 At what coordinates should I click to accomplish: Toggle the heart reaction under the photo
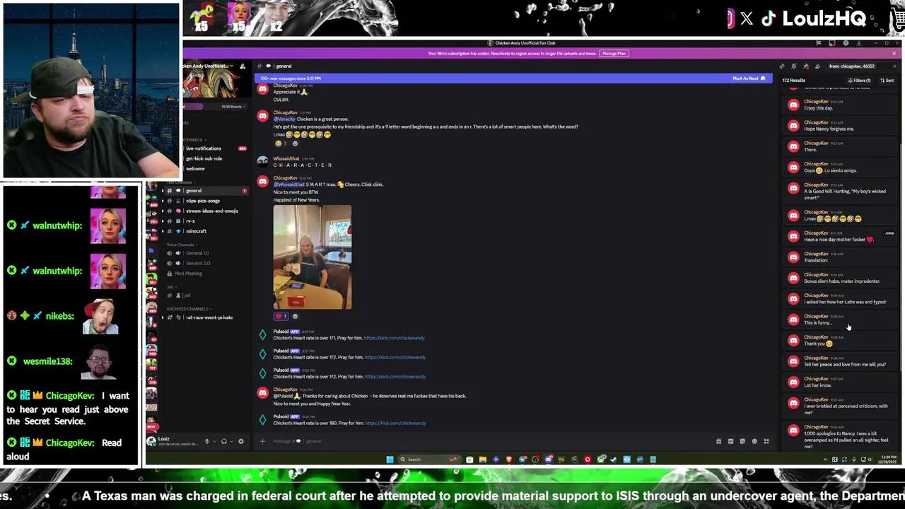coord(281,317)
